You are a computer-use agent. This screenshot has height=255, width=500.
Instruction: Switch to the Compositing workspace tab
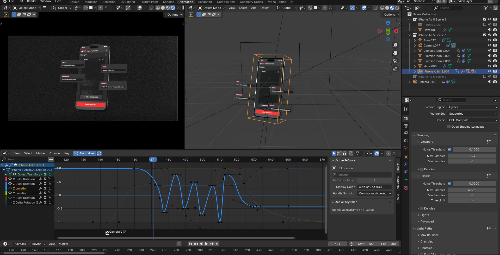click(x=226, y=2)
